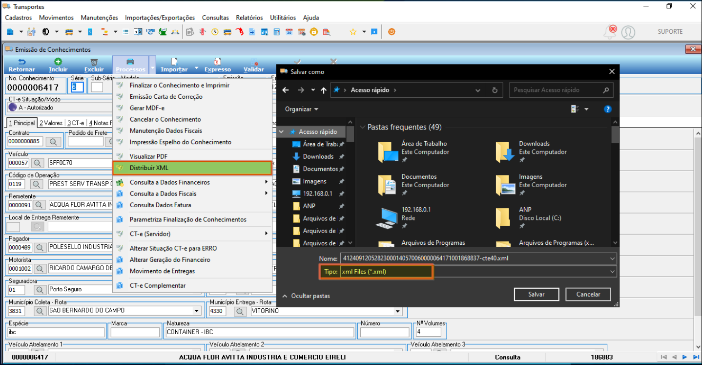Click the orange padlock toolbar icon
The height and width of the screenshot is (365, 702).
[314, 32]
